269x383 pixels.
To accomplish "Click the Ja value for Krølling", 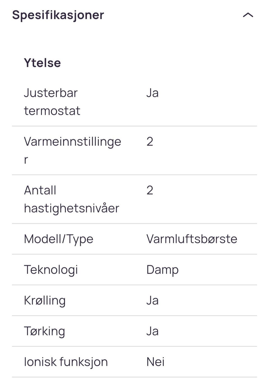I will (x=152, y=300).
